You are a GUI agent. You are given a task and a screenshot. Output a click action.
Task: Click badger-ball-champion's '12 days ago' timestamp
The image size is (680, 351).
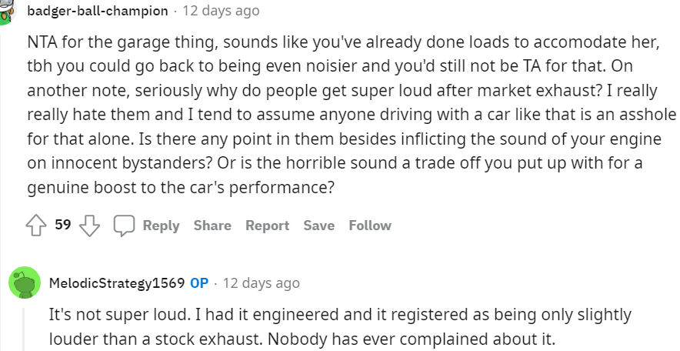click(x=221, y=11)
